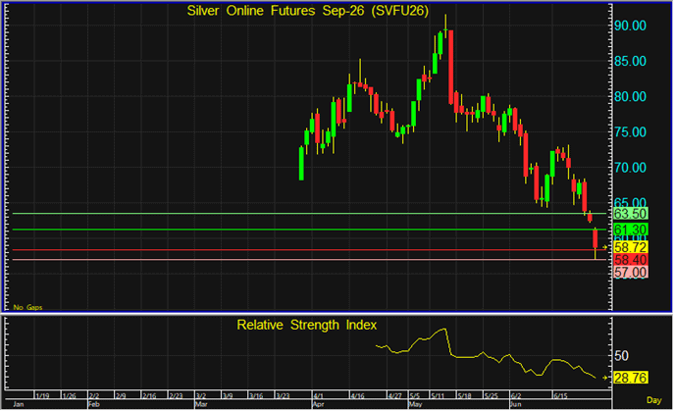Screen dimensions: 674x411
Task: Click the 4/16 date label
Action: pyautogui.click(x=358, y=395)
